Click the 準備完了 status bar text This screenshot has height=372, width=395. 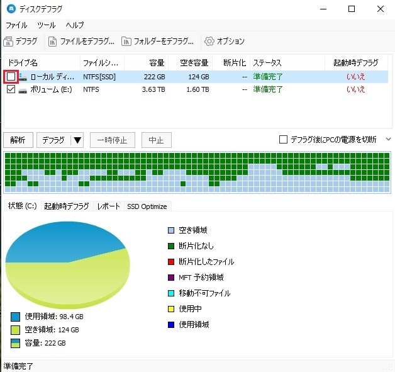[x=18, y=366]
